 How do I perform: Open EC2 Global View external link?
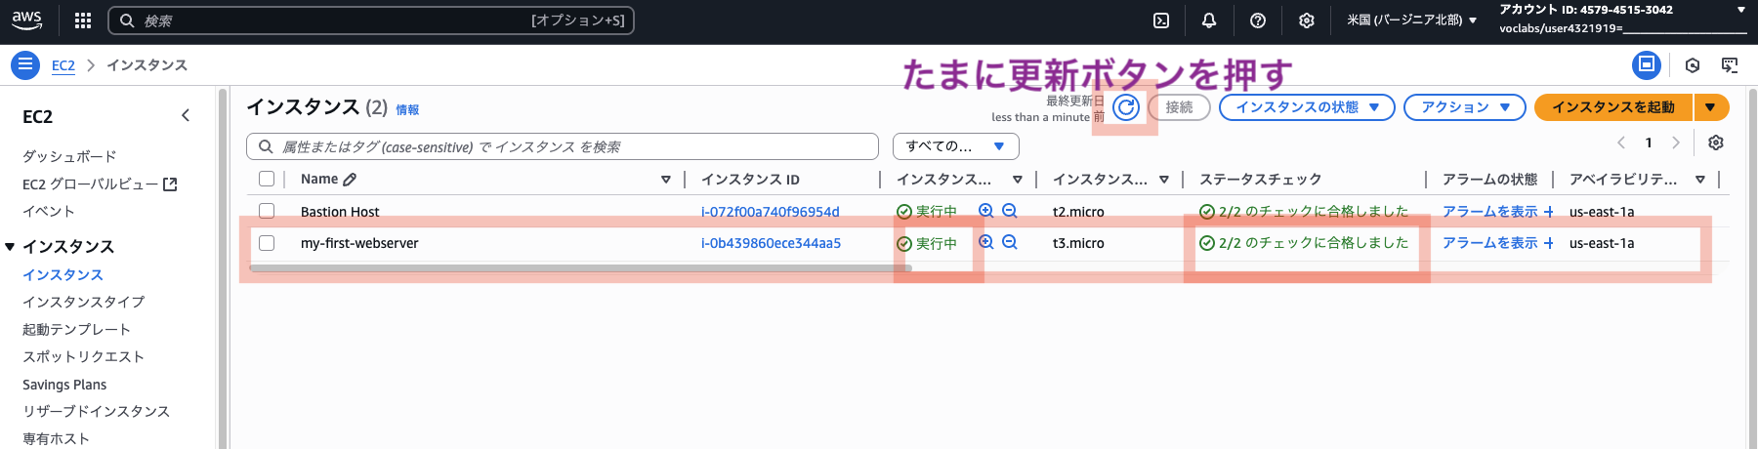pyautogui.click(x=100, y=184)
